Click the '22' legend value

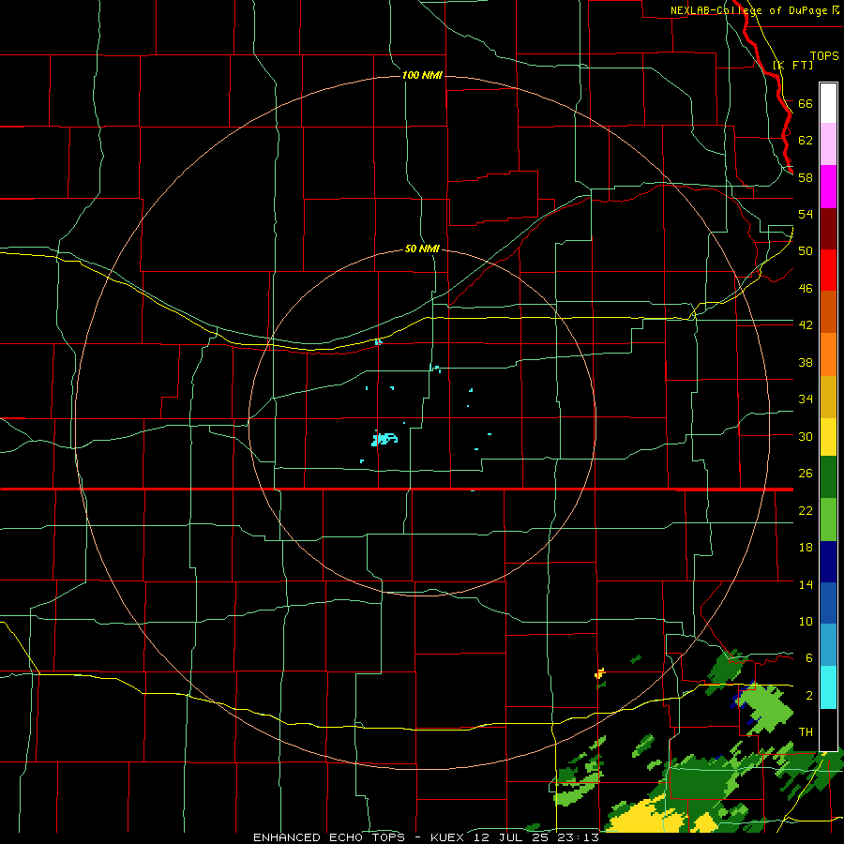(806, 510)
